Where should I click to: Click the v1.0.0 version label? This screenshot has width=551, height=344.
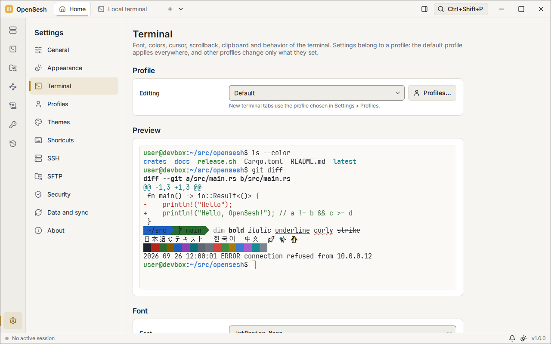tap(539, 338)
